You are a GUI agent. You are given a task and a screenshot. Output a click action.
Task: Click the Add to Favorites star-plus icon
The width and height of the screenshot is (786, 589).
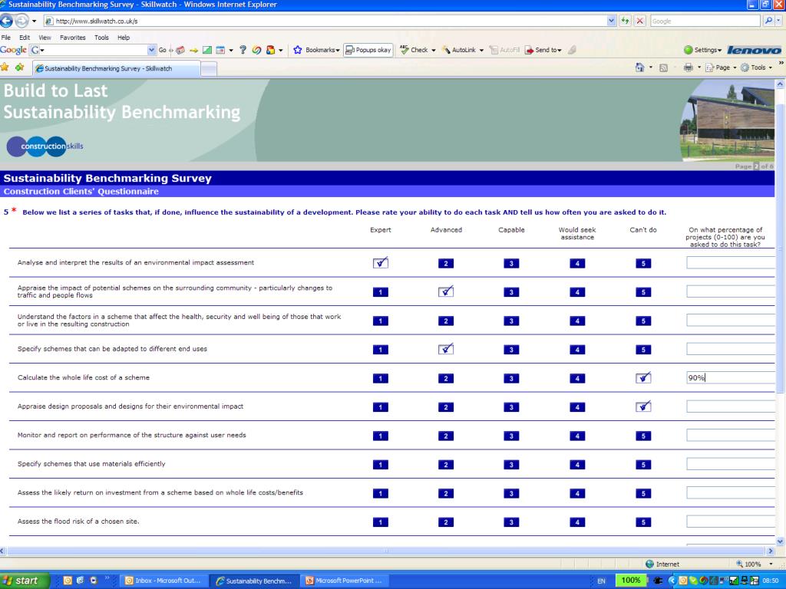pyautogui.click(x=19, y=67)
